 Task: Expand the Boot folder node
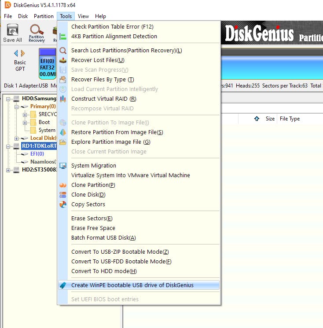point(25,123)
